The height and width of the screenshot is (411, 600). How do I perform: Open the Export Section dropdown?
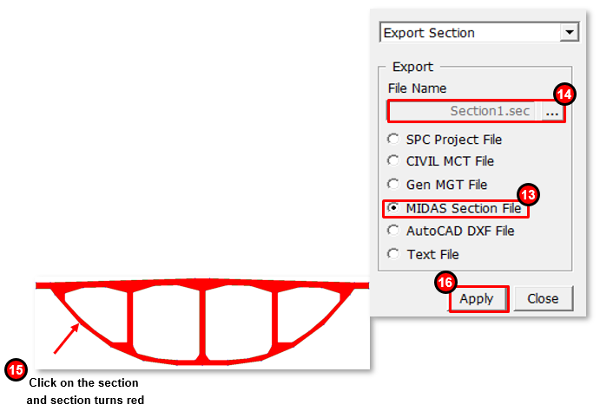coord(569,33)
